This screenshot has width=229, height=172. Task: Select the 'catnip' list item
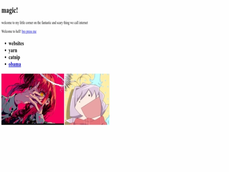click(x=14, y=57)
